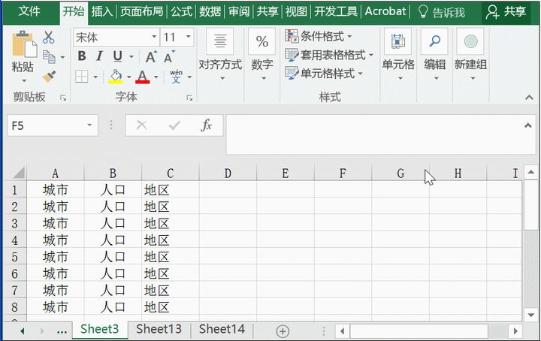
Task: Click the Select All corner triangle
Action: [x=18, y=174]
